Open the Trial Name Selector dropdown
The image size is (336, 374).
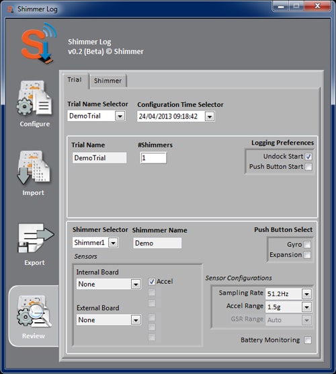coord(120,116)
